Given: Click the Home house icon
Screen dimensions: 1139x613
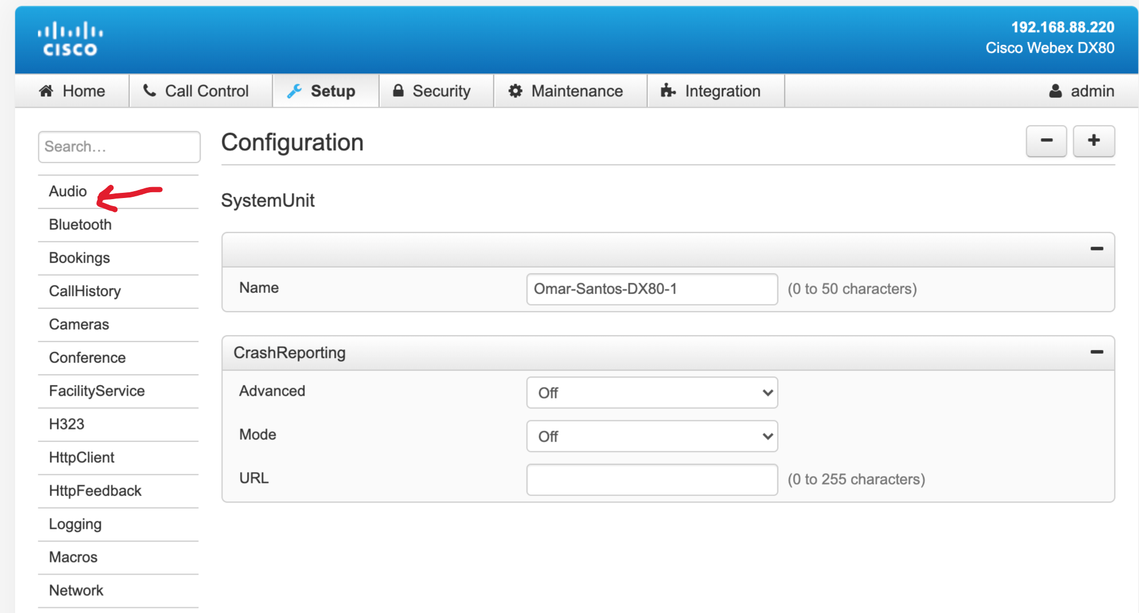Looking at the screenshot, I should 46,91.
